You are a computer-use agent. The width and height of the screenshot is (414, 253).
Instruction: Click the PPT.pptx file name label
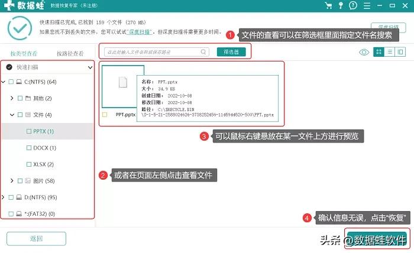(125, 115)
